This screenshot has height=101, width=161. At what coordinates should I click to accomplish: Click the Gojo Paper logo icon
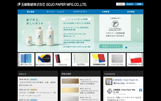click(x=19, y=5)
